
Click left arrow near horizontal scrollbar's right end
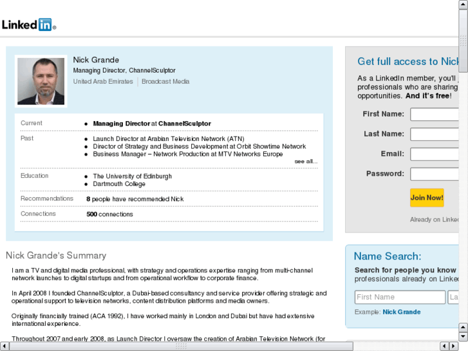click(445, 346)
